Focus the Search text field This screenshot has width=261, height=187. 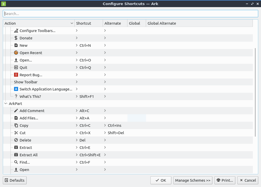[x=130, y=14]
